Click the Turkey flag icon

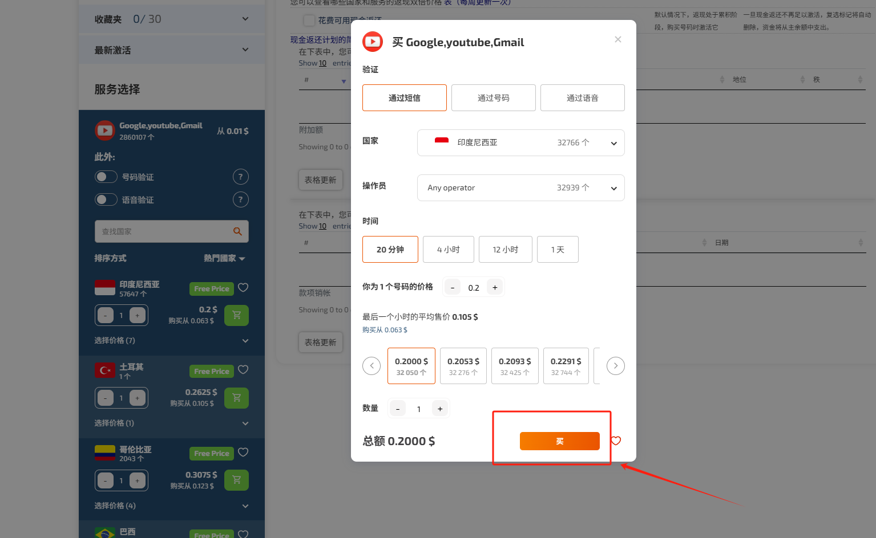click(x=105, y=370)
